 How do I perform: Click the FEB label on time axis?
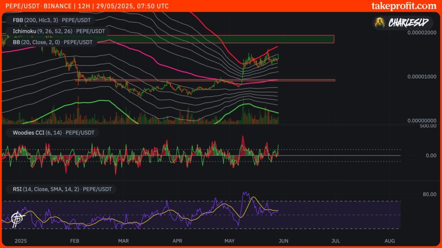click(x=74, y=241)
